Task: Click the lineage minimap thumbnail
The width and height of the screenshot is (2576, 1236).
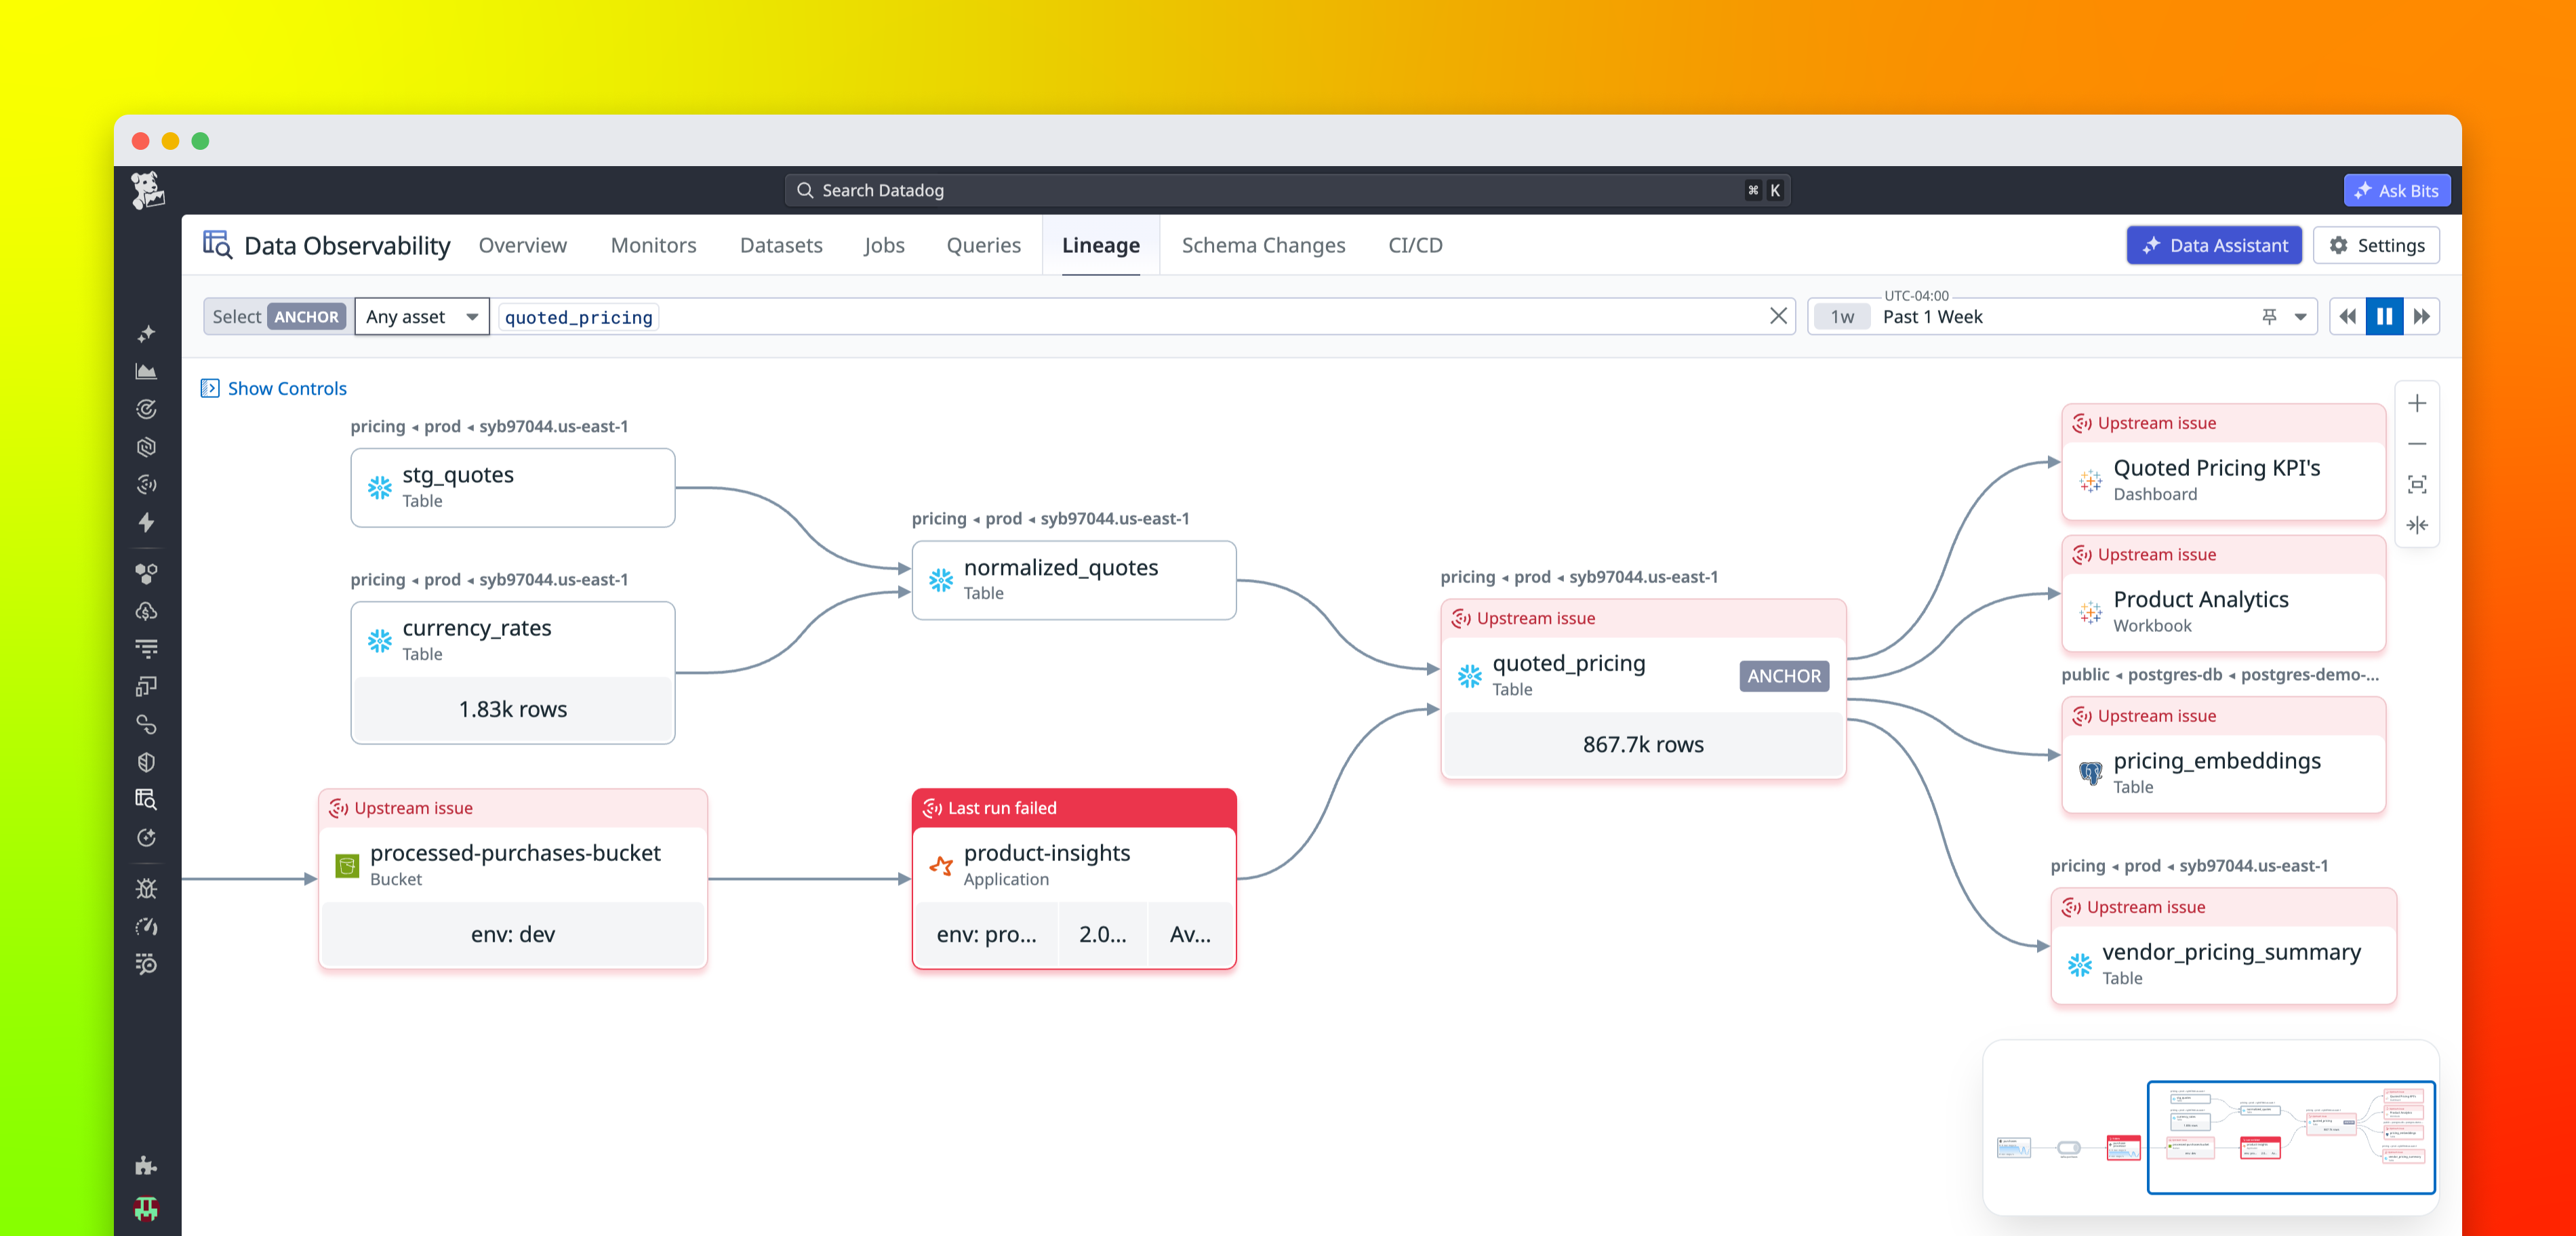Action: click(x=2211, y=1129)
